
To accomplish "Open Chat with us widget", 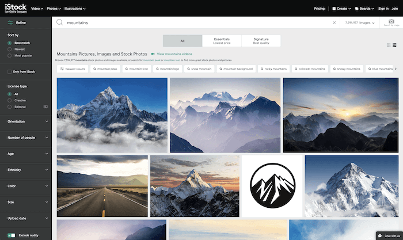I will [x=389, y=235].
